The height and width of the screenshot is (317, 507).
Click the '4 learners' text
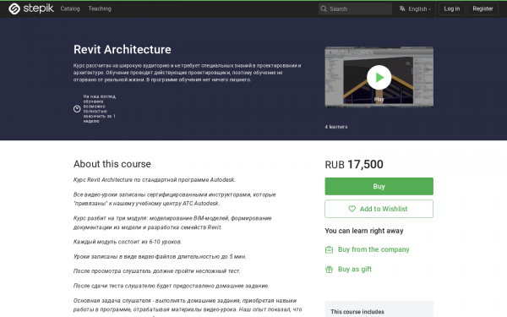[336, 127]
